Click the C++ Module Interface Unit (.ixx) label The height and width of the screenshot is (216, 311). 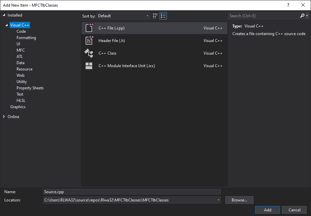pos(127,66)
